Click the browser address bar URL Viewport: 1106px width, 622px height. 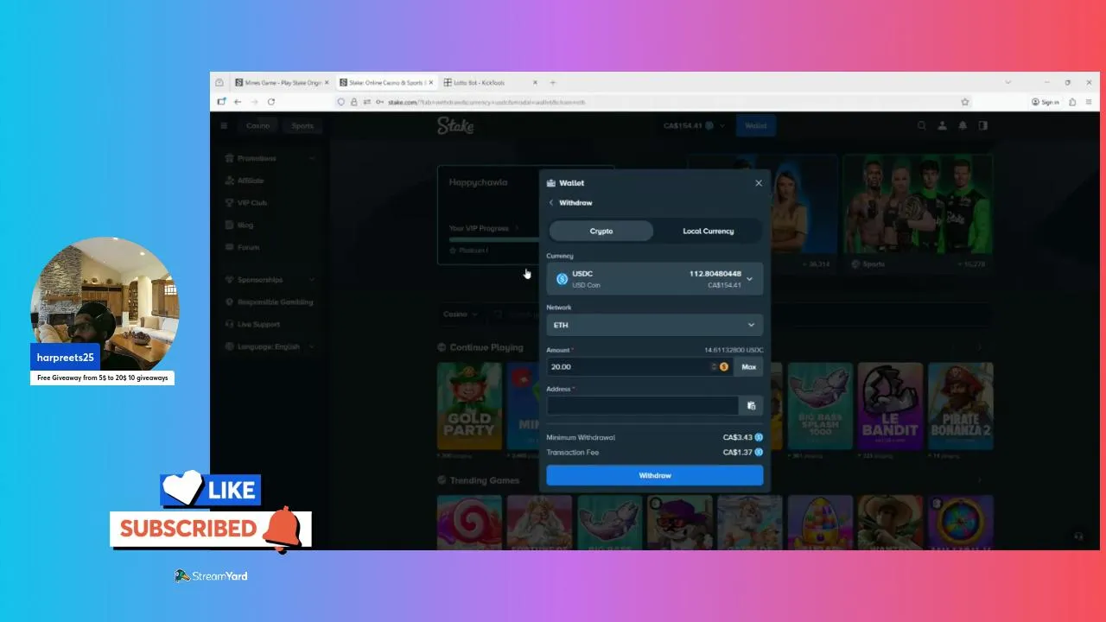[x=486, y=102]
